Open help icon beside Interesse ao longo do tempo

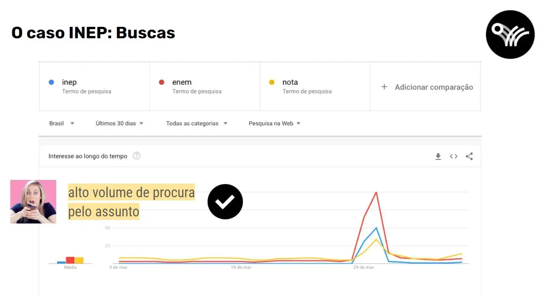click(x=137, y=156)
